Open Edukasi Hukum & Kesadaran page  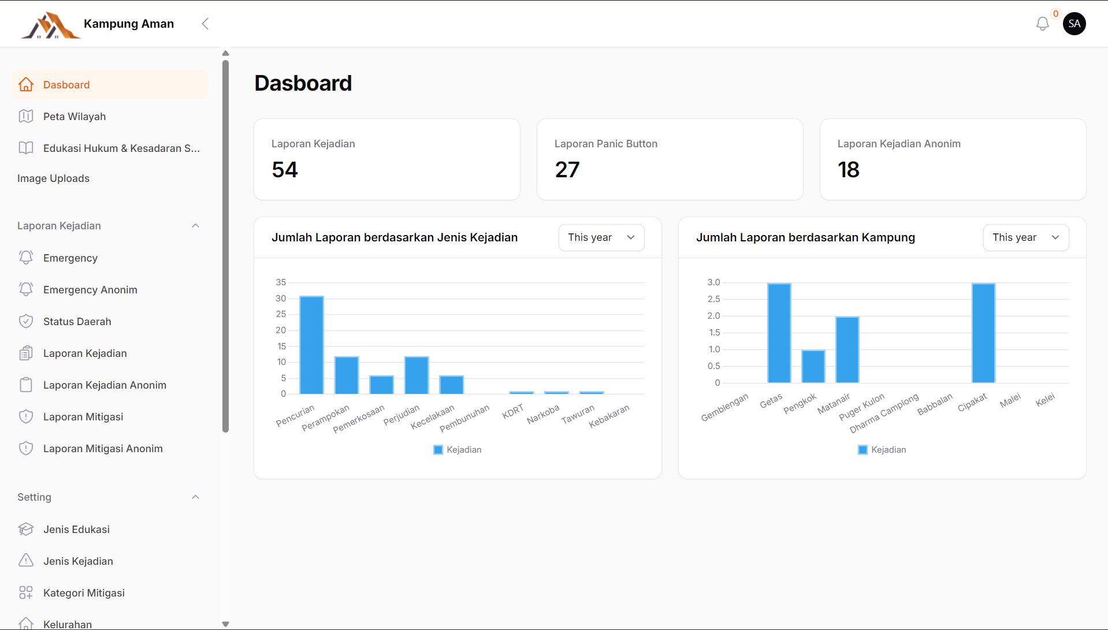(x=121, y=148)
